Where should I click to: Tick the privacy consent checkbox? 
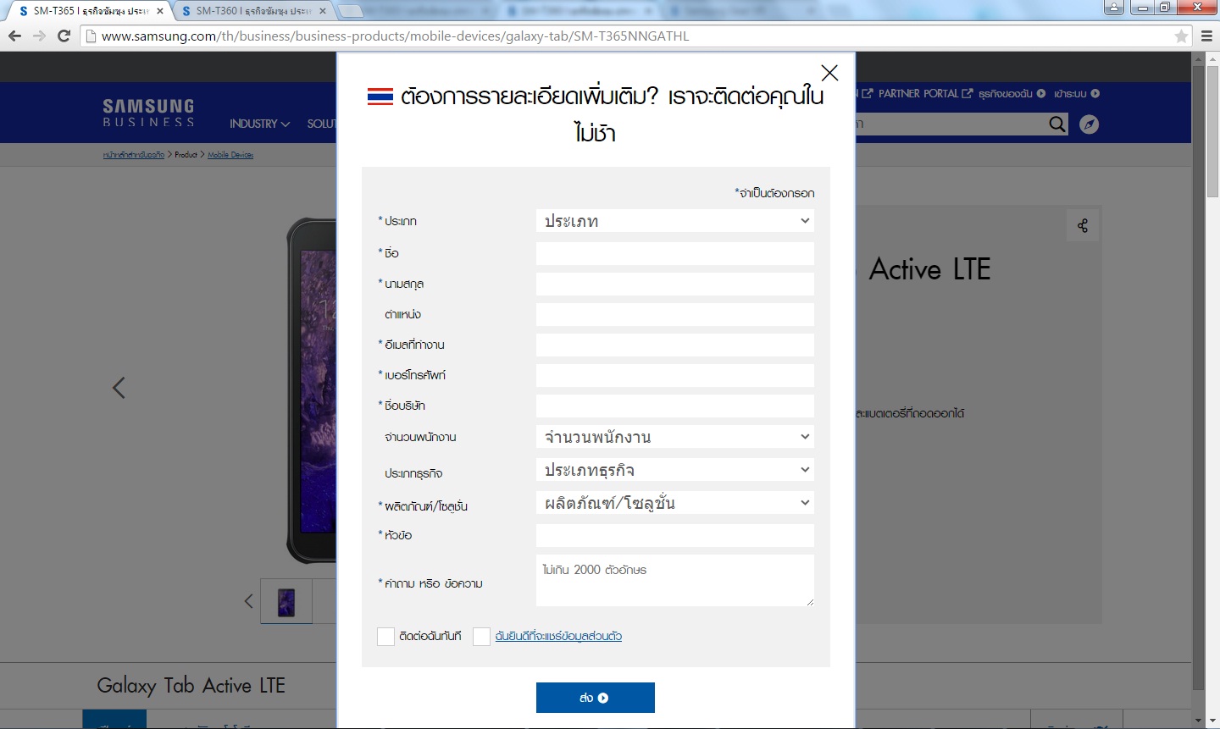click(481, 637)
